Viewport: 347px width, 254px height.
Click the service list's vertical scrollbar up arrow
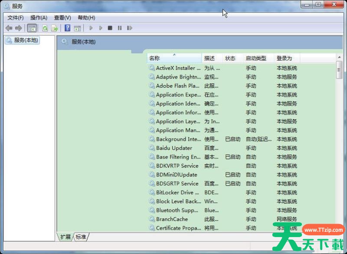pyautogui.click(x=339, y=57)
